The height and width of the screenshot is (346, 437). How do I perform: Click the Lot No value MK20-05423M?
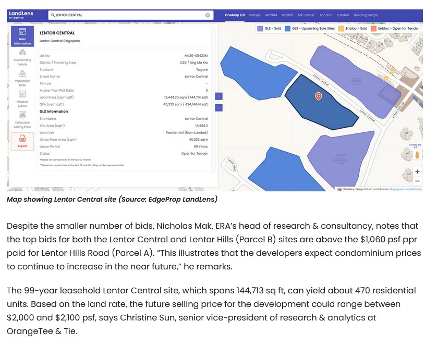click(196, 56)
